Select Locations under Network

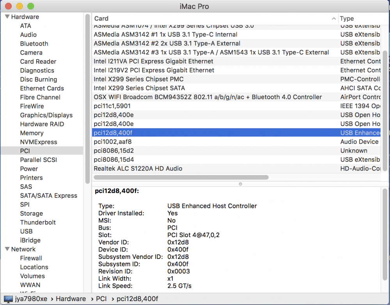pyautogui.click(x=34, y=267)
